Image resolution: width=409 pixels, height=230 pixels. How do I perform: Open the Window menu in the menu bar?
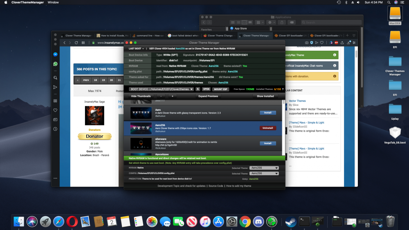(x=53, y=2)
